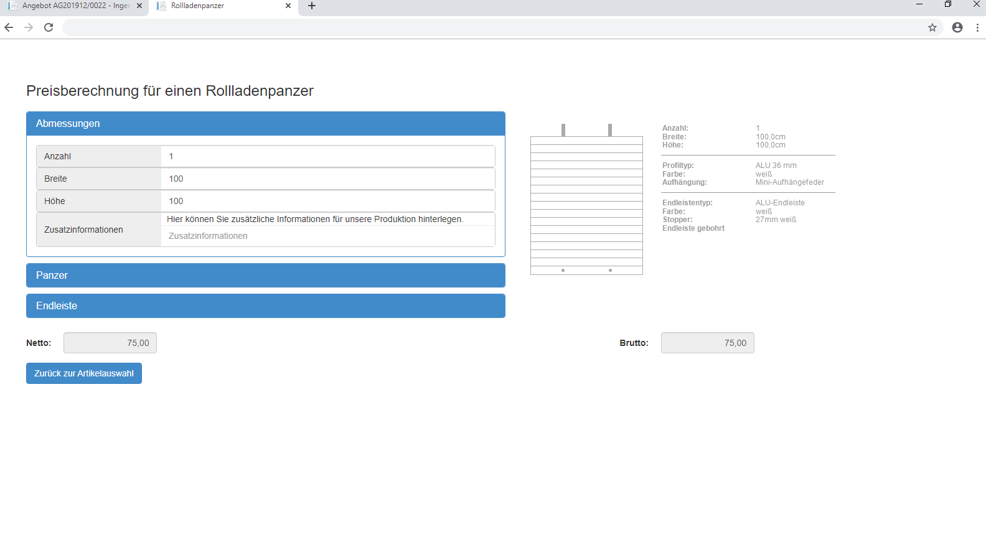
Task: Focus the Anzahl input field
Action: coord(328,156)
